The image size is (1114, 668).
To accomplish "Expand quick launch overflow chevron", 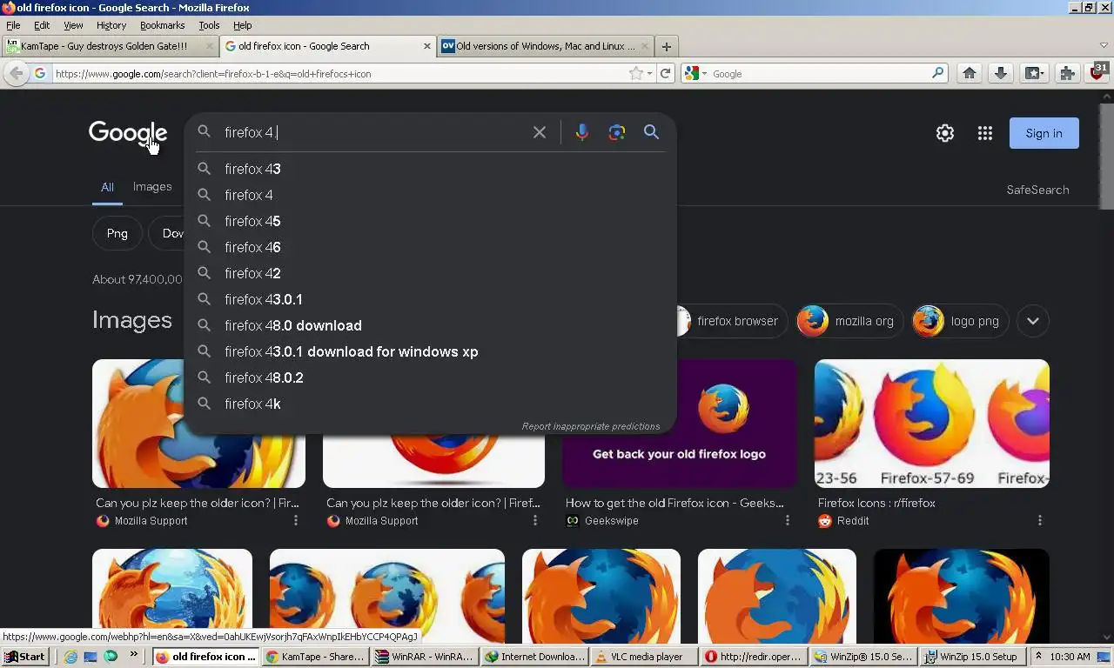I will pos(133,655).
